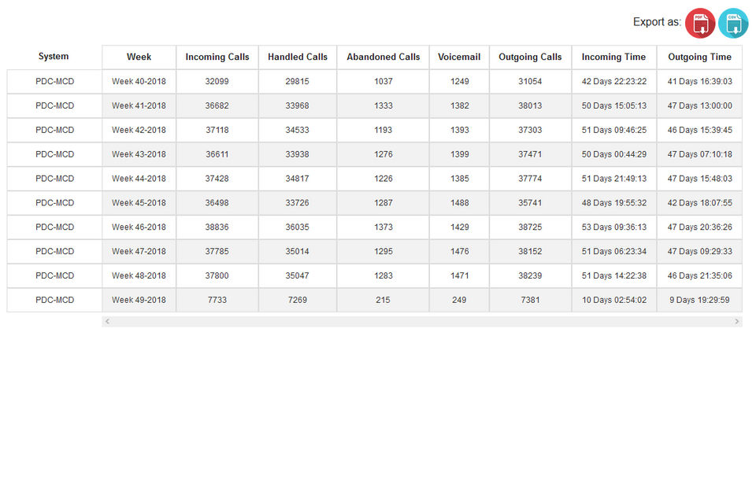This screenshot has height=495, width=756.
Task: Click handled calls value 33938
Action: pyautogui.click(x=298, y=154)
